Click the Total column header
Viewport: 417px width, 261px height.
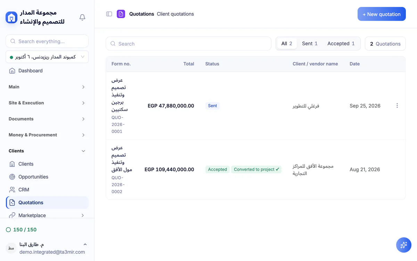(189, 64)
